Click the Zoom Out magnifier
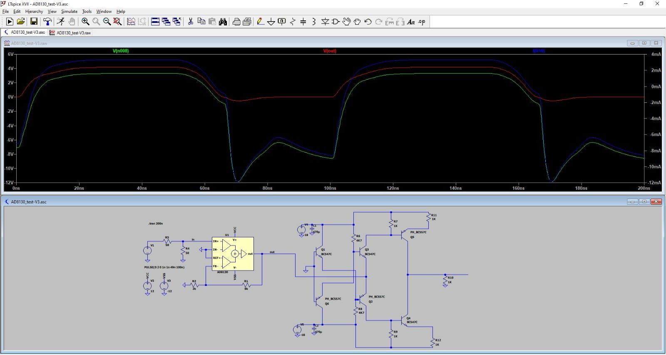This screenshot has height=355, width=666. click(107, 22)
